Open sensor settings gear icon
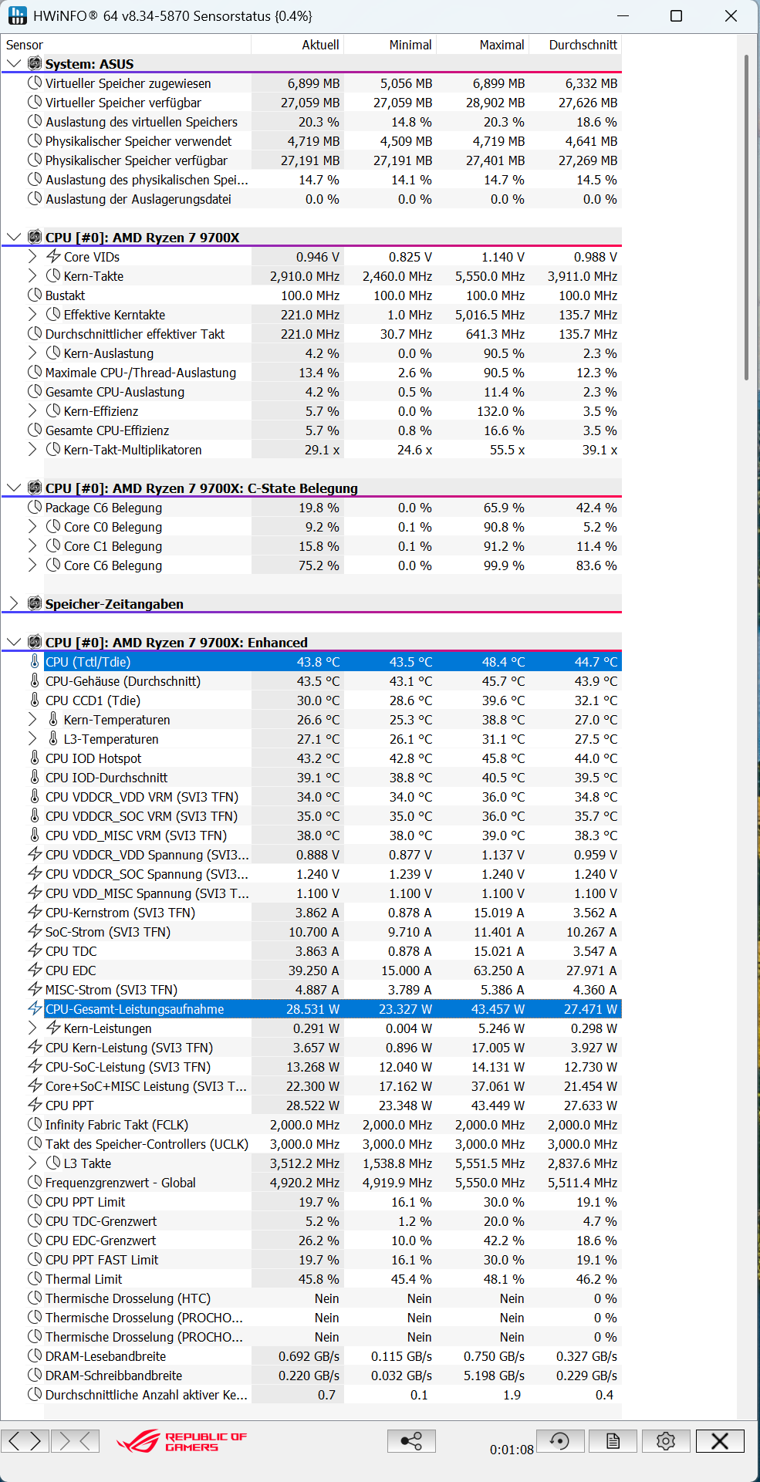 (666, 1440)
